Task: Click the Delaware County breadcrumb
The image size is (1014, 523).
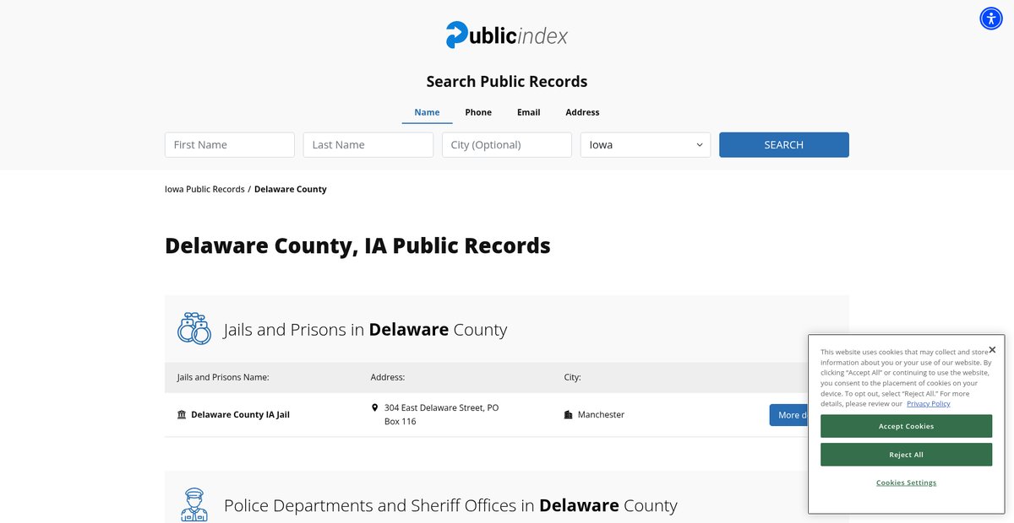Action: [x=291, y=189]
